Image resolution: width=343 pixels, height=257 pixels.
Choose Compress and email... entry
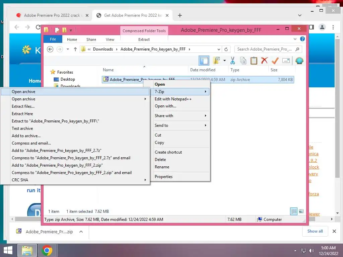[x=75, y=143]
